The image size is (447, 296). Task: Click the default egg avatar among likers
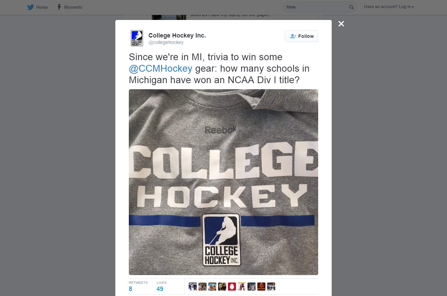pyautogui.click(x=232, y=287)
